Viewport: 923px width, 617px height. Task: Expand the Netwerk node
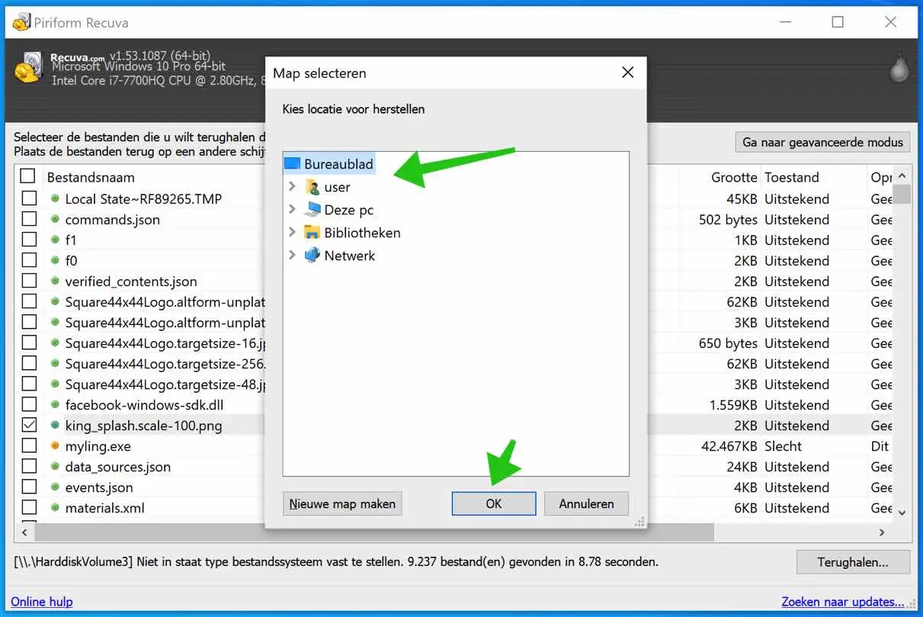click(x=292, y=255)
